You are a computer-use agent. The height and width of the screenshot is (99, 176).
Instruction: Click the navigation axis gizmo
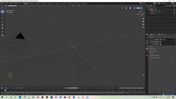(x=141, y=14)
